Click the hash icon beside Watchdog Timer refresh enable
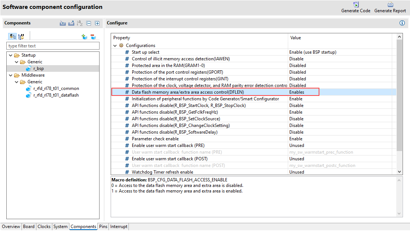The height and width of the screenshot is (231, 410). pos(127,172)
